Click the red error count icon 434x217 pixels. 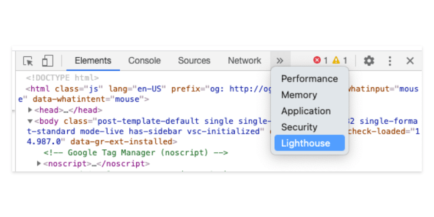click(x=317, y=61)
